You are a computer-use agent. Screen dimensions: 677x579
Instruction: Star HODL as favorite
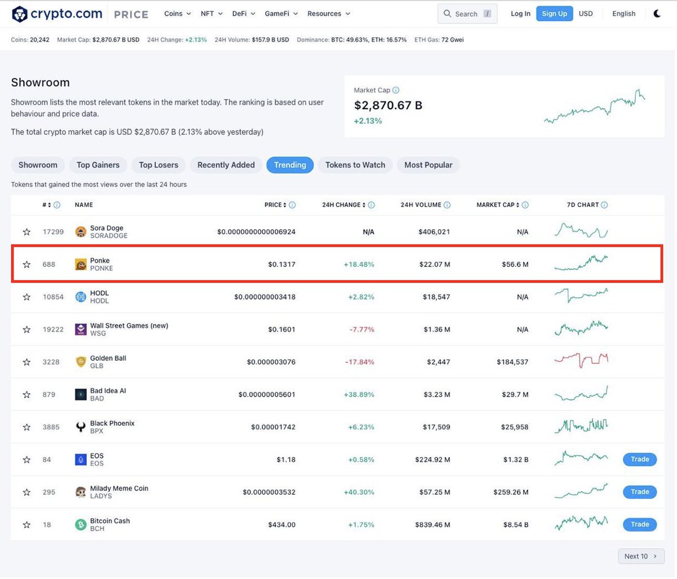(27, 297)
